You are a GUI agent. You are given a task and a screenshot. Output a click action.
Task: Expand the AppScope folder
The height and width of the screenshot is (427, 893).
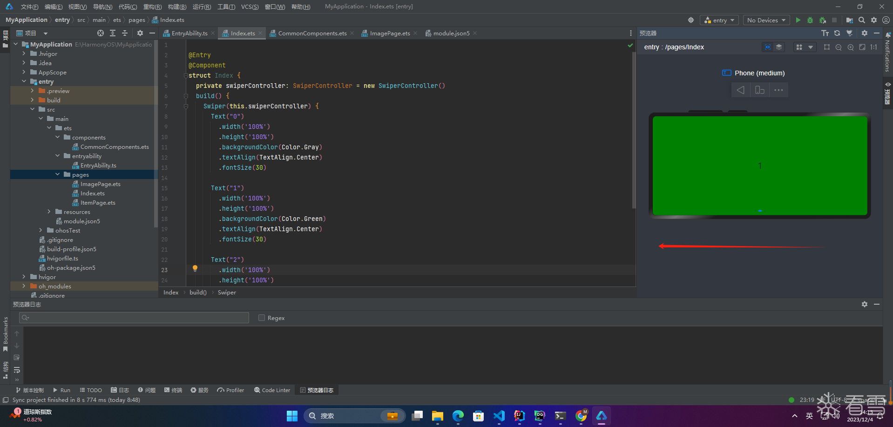(24, 72)
